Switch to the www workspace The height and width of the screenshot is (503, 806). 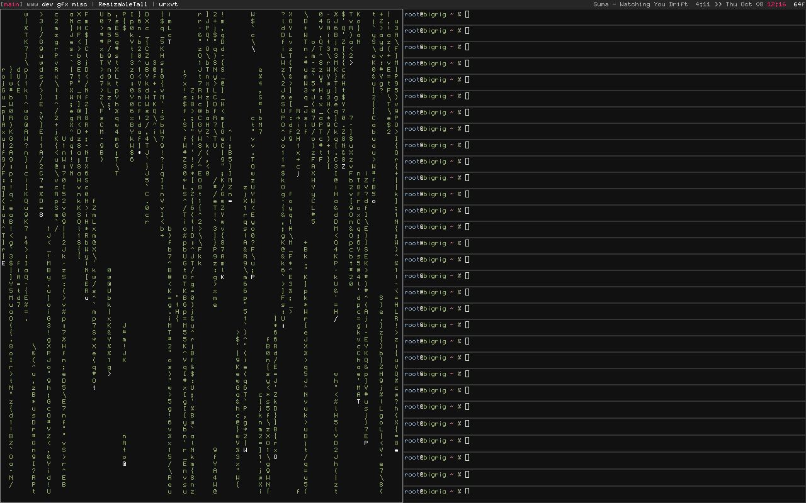tap(32, 4)
